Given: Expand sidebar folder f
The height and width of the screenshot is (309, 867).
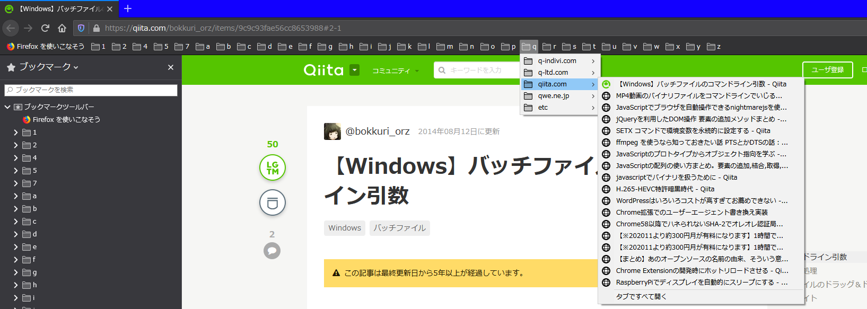Looking at the screenshot, I should (16, 260).
